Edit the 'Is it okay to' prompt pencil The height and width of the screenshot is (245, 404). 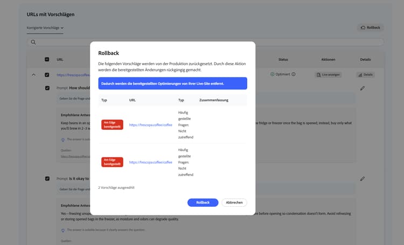[x=363, y=179]
